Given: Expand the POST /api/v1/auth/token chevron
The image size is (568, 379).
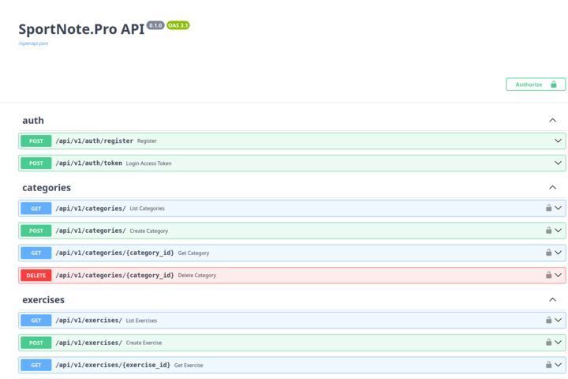Looking at the screenshot, I should point(558,163).
